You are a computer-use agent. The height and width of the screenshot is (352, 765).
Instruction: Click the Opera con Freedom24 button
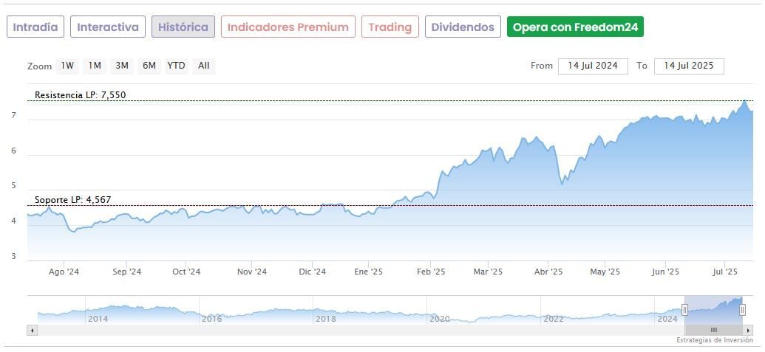click(575, 27)
